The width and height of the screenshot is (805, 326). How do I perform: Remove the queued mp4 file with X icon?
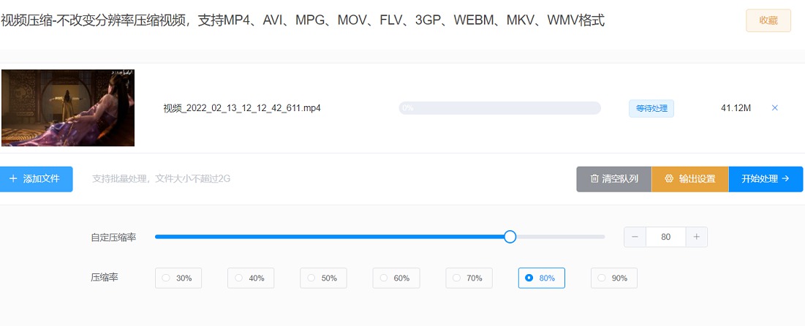point(775,107)
